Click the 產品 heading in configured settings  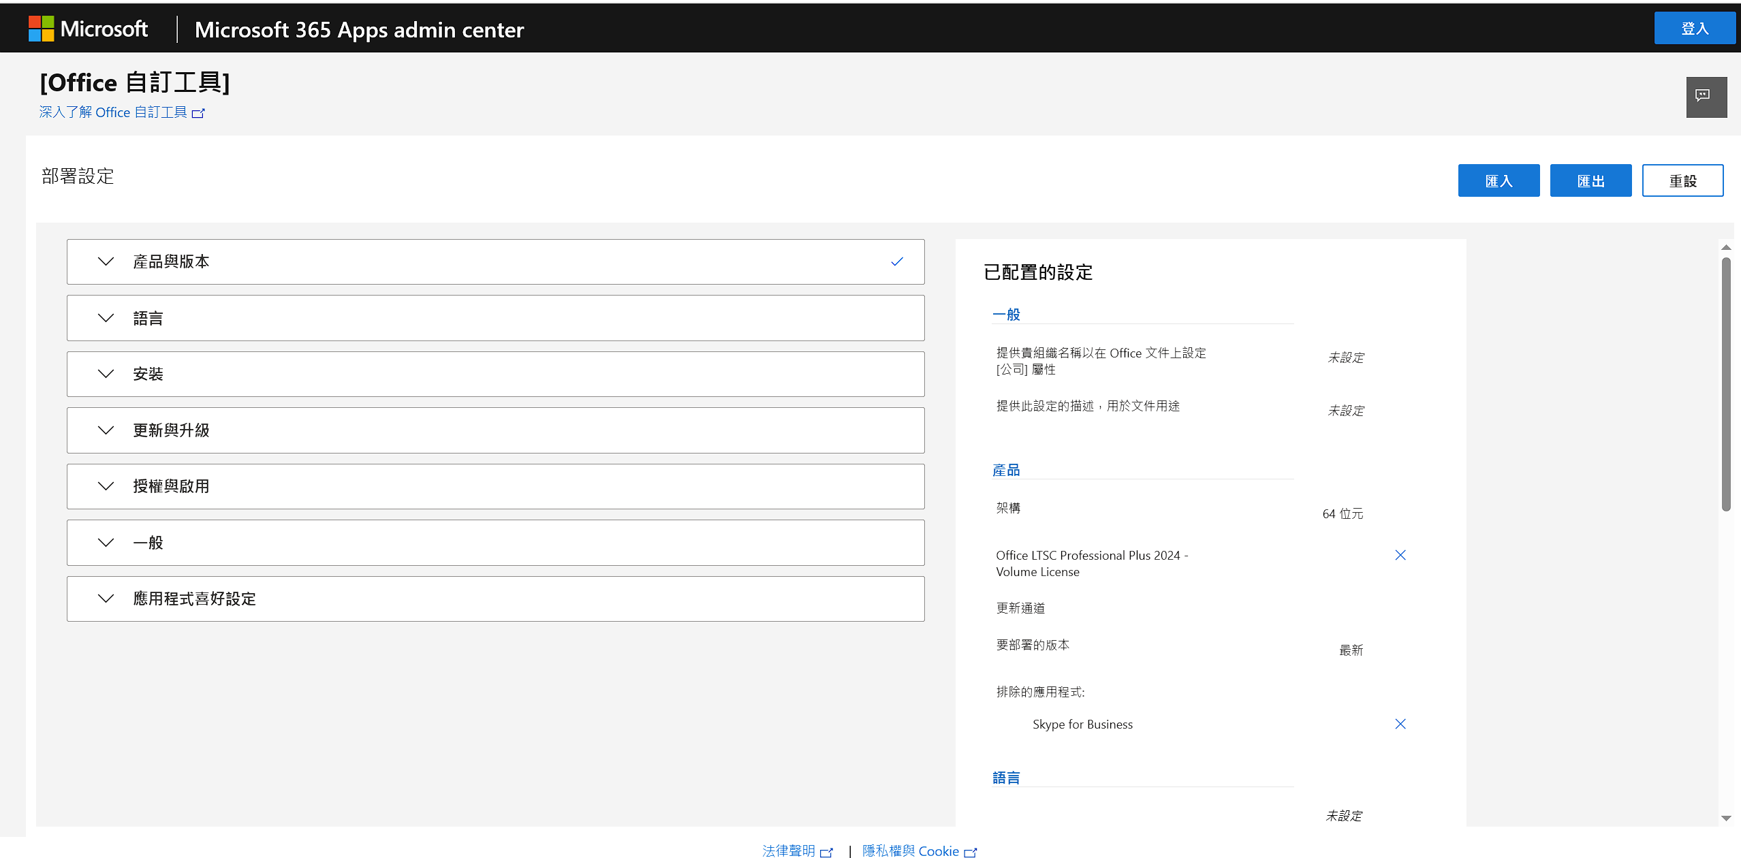coord(1006,470)
